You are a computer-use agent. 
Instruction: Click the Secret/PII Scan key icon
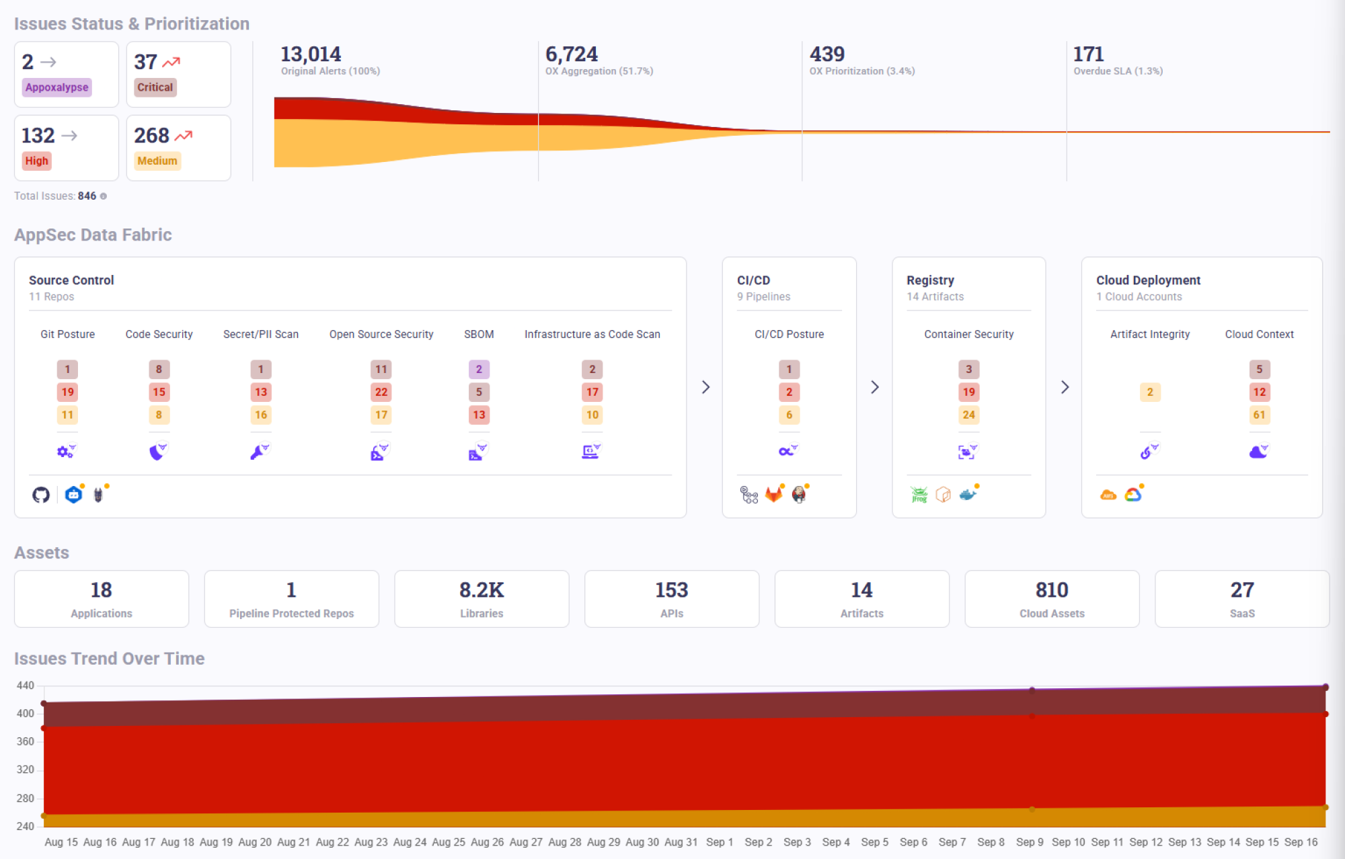coord(259,452)
